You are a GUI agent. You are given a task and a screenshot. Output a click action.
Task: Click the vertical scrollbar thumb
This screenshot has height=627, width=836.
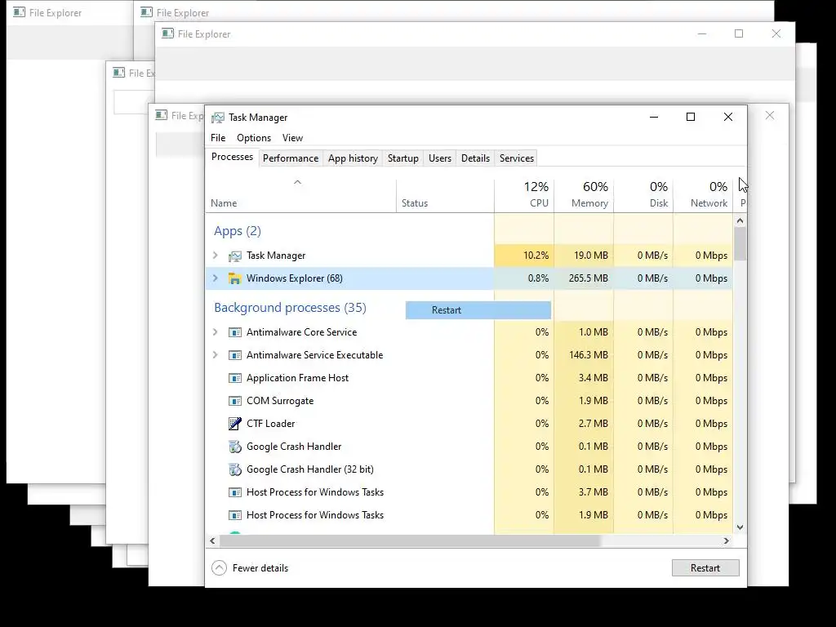740,243
